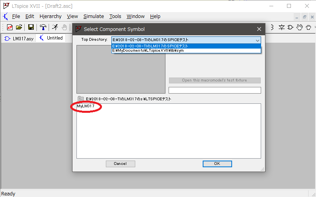
Task: Open the Hierarchy menu
Action: tap(51, 16)
